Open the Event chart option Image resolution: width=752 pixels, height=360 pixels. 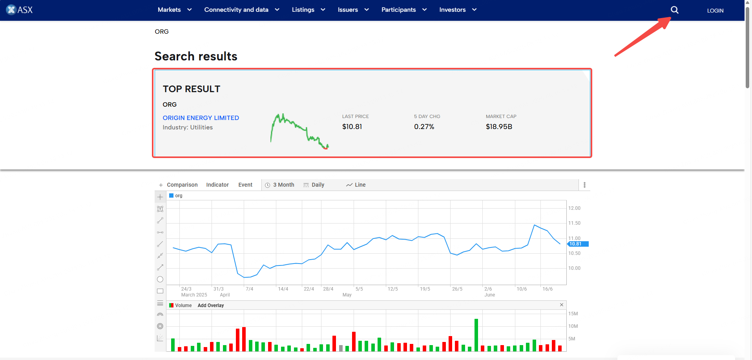(245, 185)
